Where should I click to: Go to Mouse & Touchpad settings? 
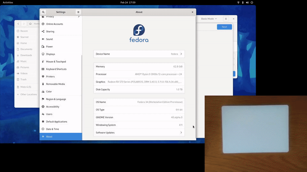tap(56, 62)
